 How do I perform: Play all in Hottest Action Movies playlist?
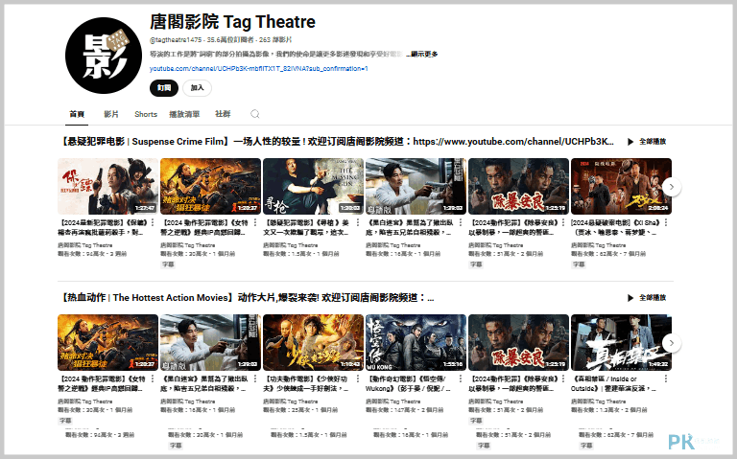tap(647, 298)
